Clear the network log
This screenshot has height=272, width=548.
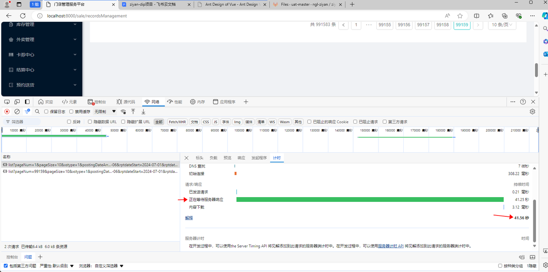pyautogui.click(x=17, y=112)
